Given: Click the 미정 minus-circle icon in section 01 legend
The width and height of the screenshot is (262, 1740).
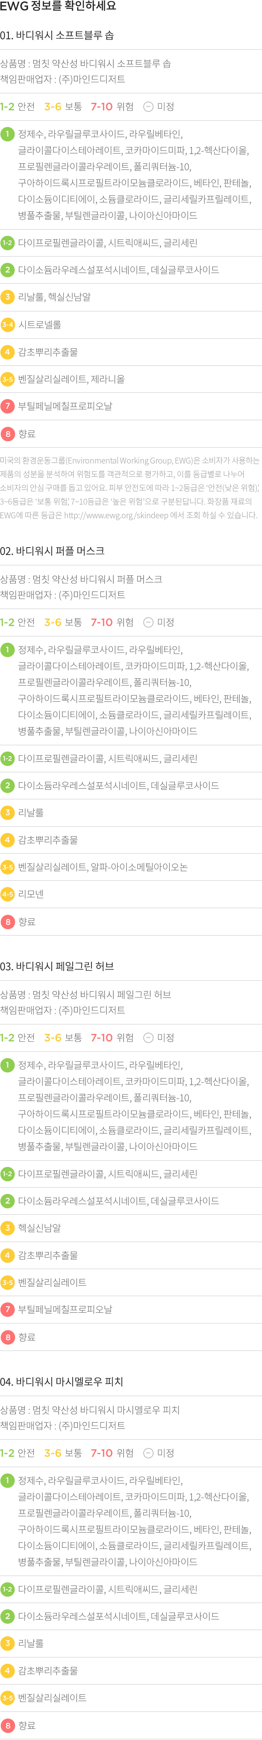Looking at the screenshot, I should click(x=148, y=106).
